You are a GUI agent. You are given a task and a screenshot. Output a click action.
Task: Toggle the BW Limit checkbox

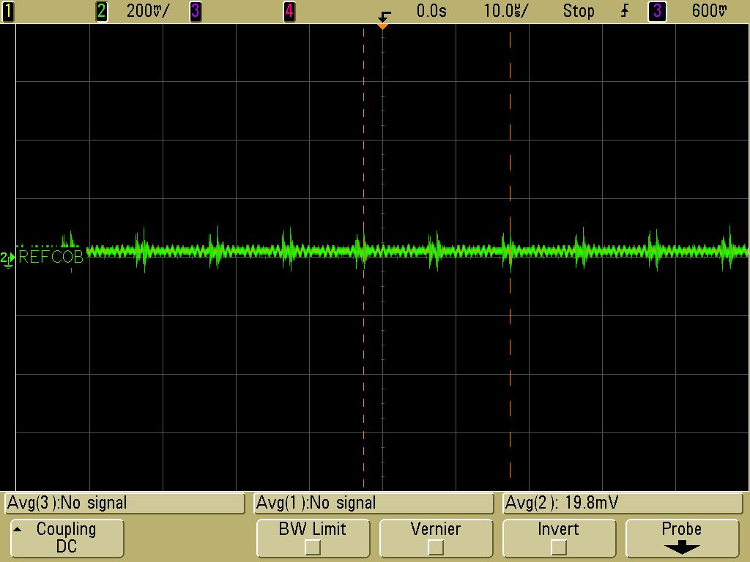pyautogui.click(x=313, y=547)
